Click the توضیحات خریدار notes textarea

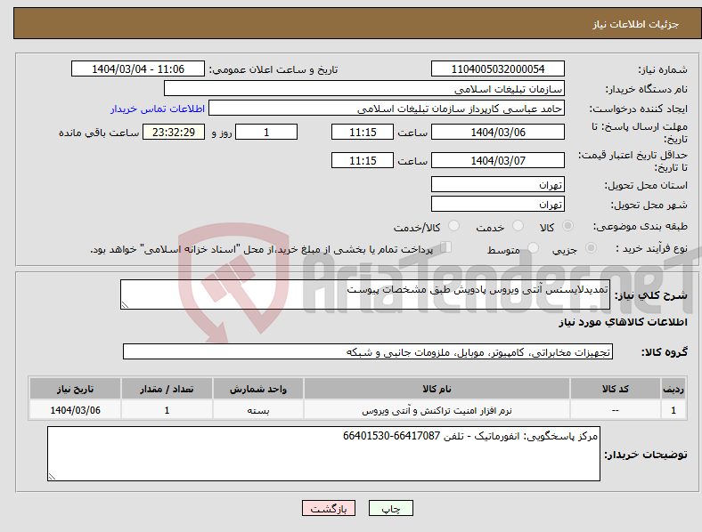pyautogui.click(x=323, y=454)
